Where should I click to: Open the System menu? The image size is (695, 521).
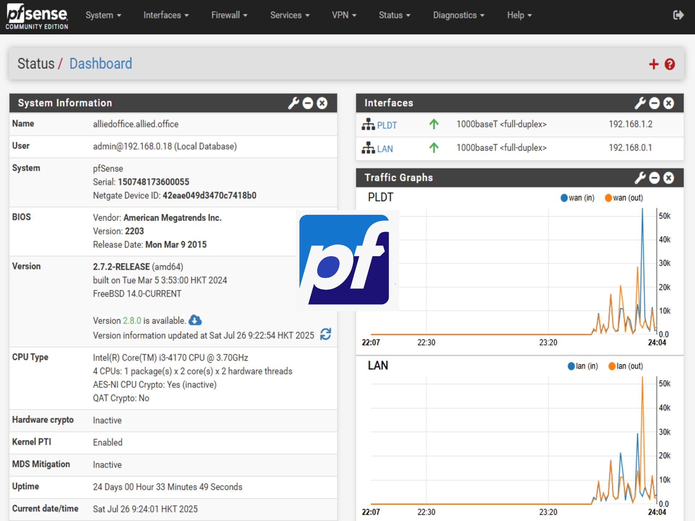(x=104, y=15)
